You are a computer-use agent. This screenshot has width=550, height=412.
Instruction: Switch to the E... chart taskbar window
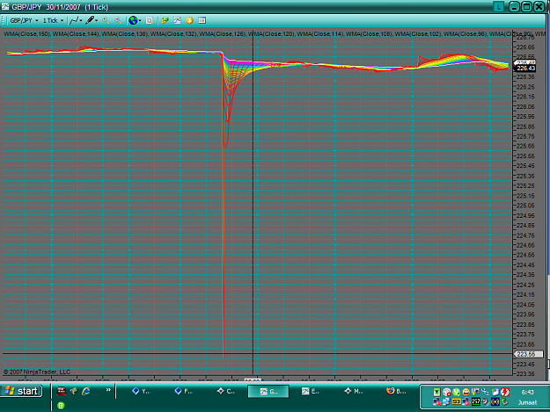(311, 391)
